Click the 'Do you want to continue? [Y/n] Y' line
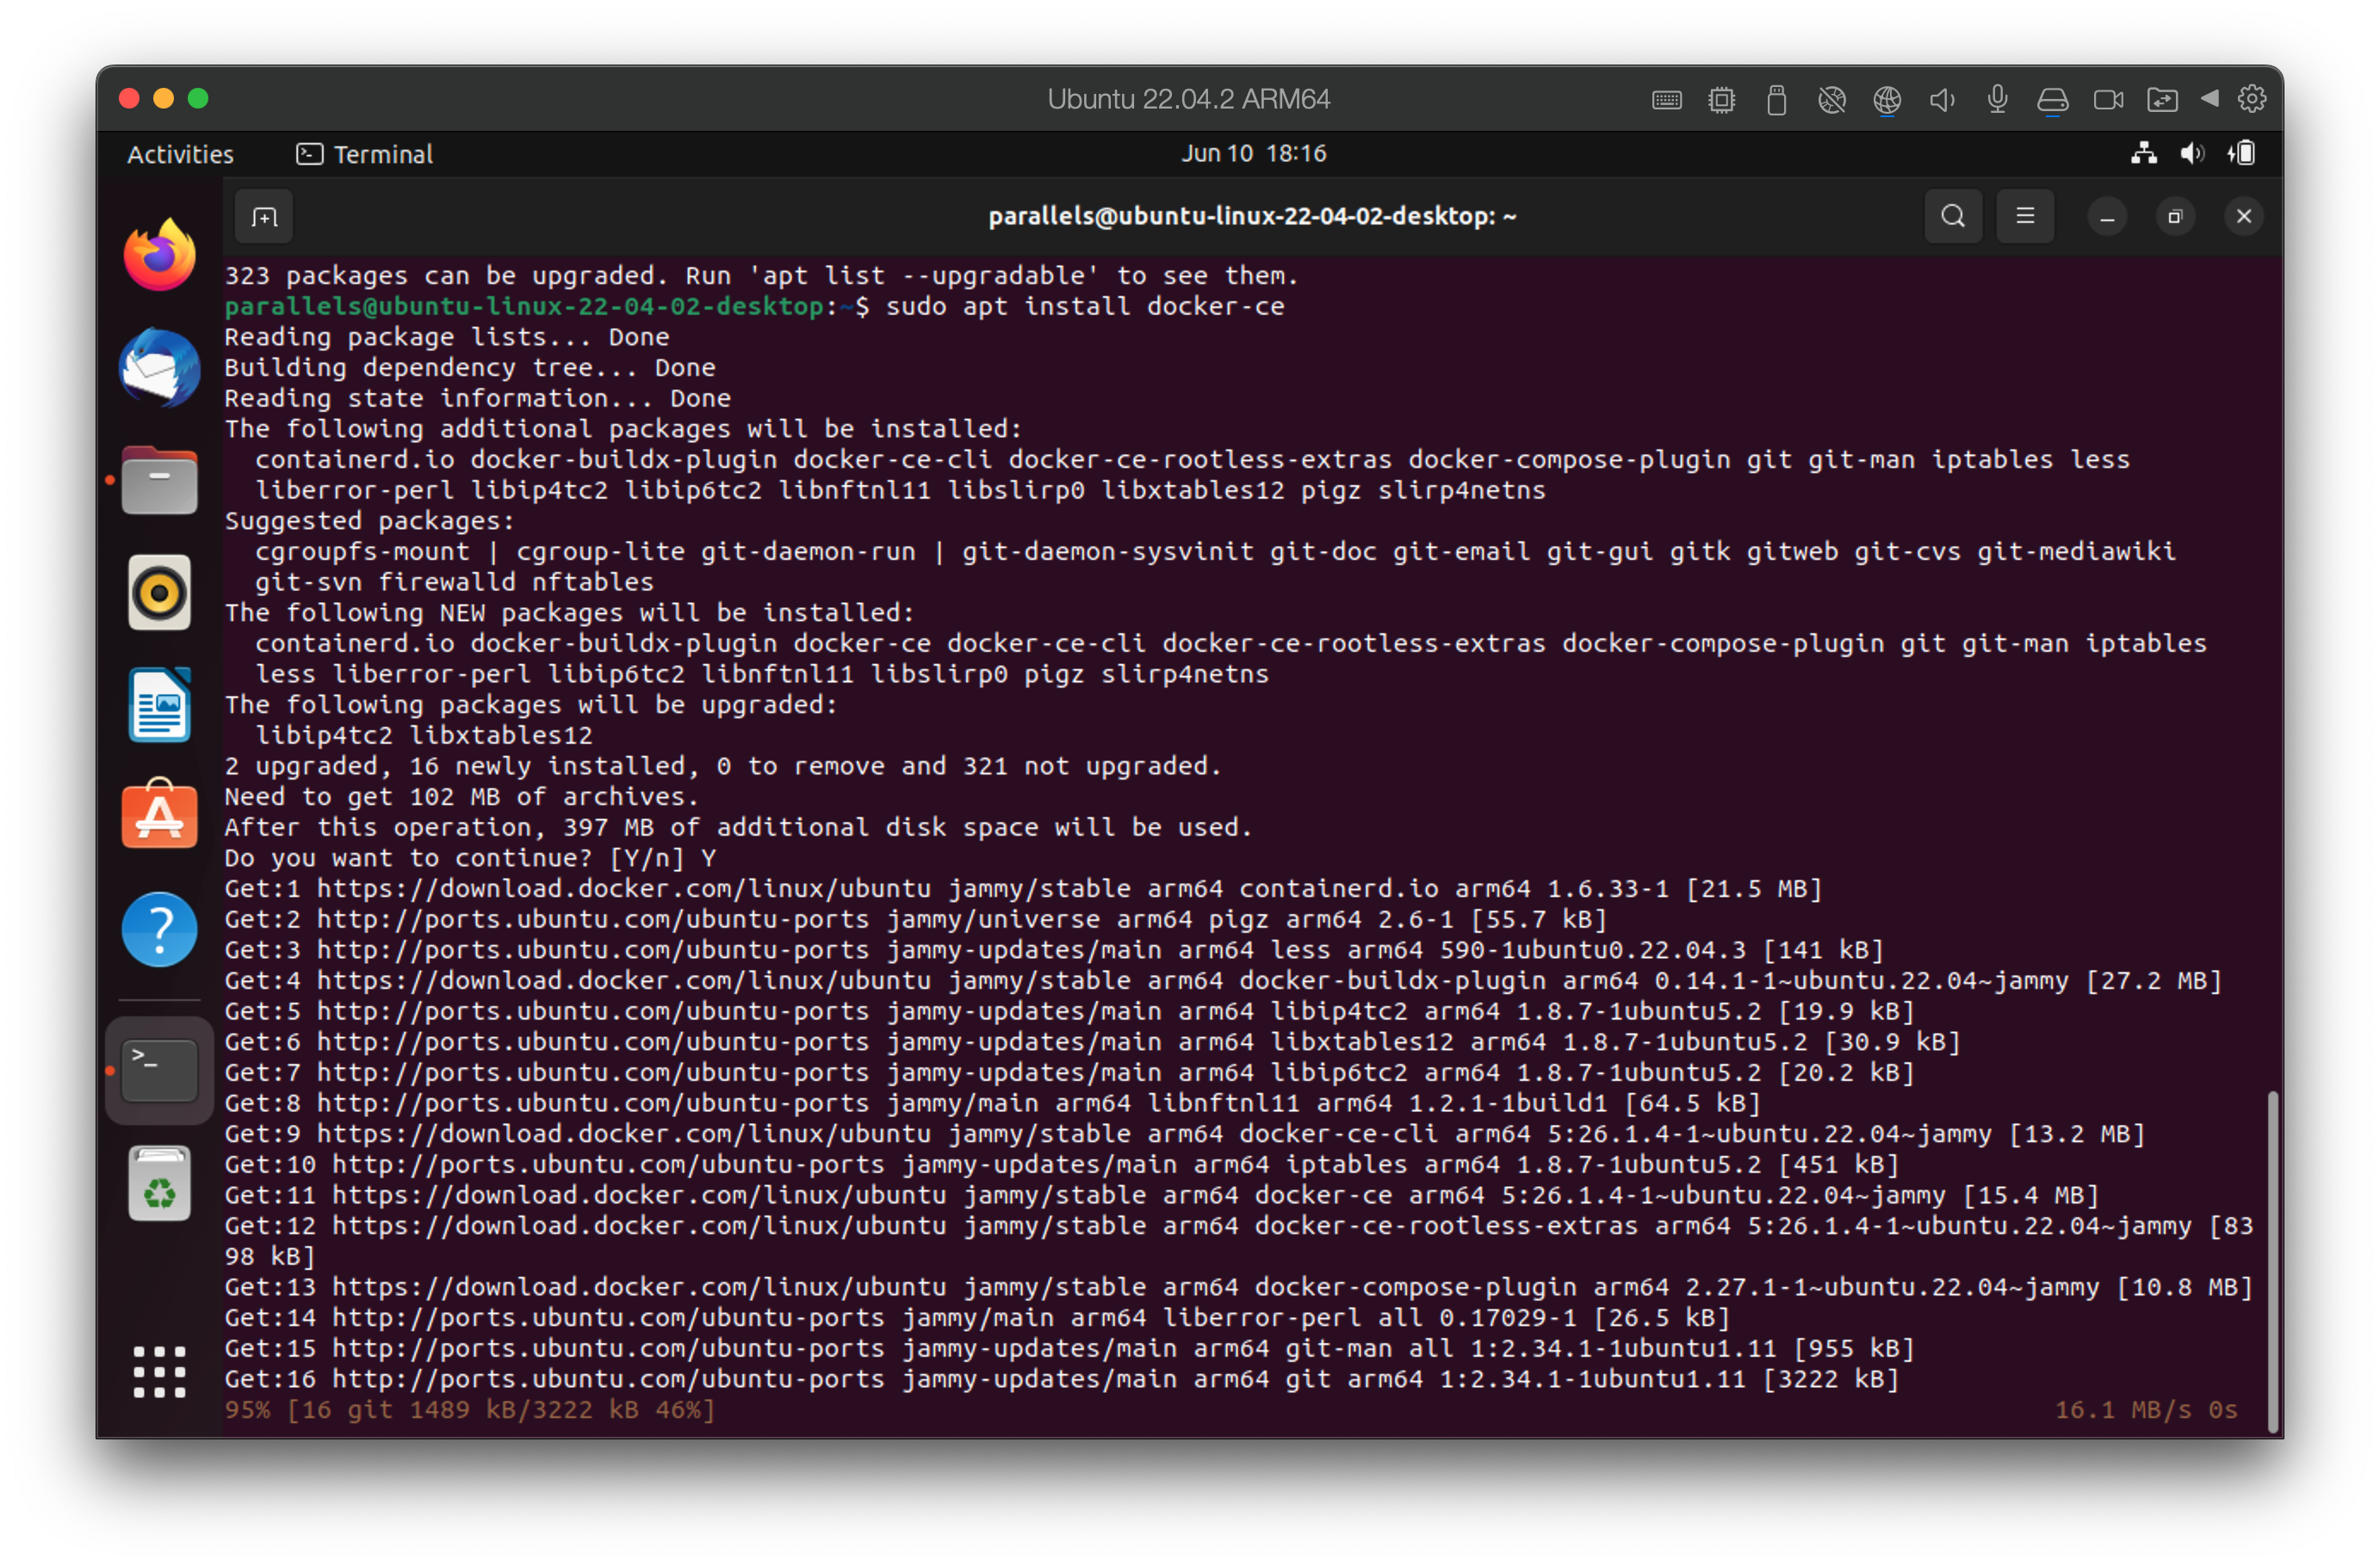This screenshot has width=2380, height=1566. [x=470, y=858]
